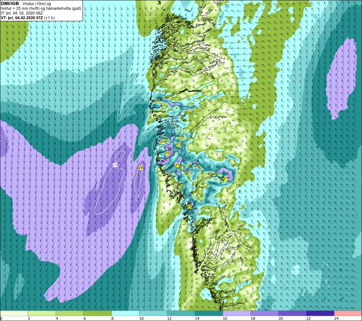Click the 10–12 m/s legend swatch
Viewport: 362px width, 321px height.
pos(153,313)
